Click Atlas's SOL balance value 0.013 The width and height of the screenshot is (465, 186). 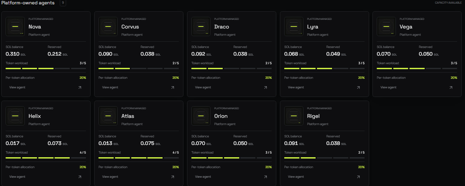(105, 143)
